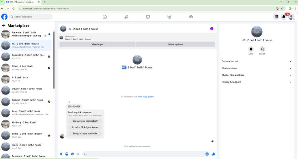Open the emoji picker in message box
The height and width of the screenshot is (159, 298).
coord(207,154)
